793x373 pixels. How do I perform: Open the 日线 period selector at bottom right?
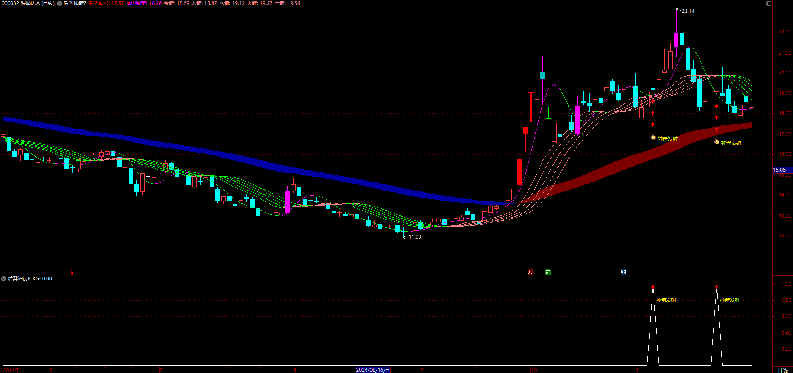coord(783,370)
